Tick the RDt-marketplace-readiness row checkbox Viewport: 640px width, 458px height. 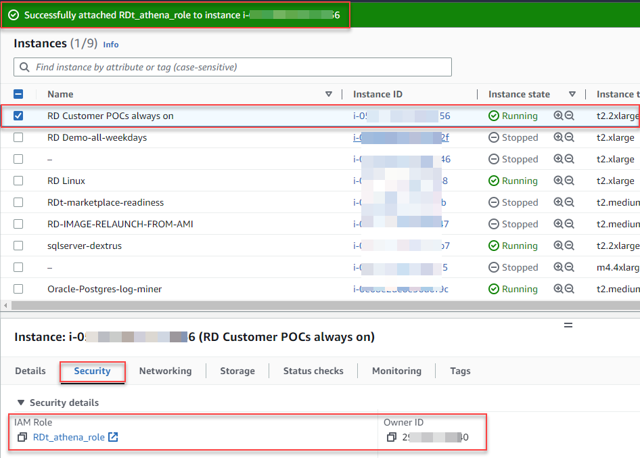(x=18, y=202)
